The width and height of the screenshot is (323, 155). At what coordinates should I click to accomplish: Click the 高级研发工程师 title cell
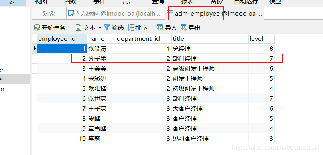(x=210, y=68)
